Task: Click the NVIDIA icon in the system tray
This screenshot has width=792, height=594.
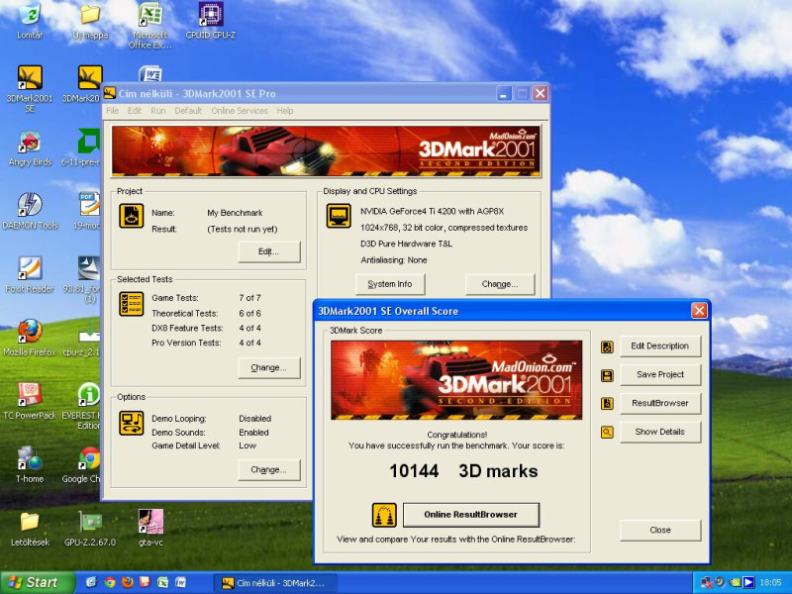Action: 734,582
